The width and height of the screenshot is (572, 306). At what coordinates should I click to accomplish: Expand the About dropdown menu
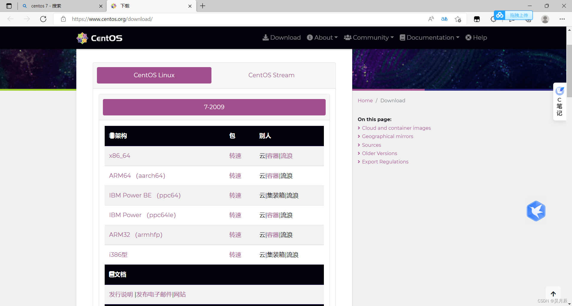(322, 38)
